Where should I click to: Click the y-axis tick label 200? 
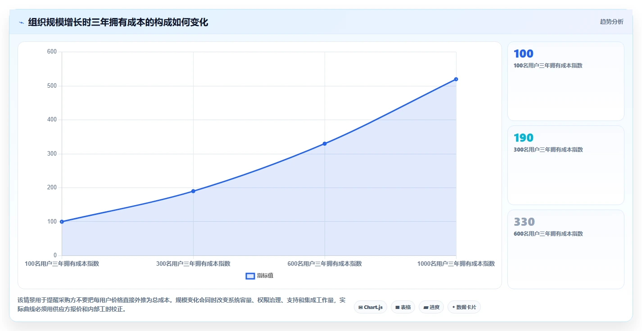click(52, 188)
